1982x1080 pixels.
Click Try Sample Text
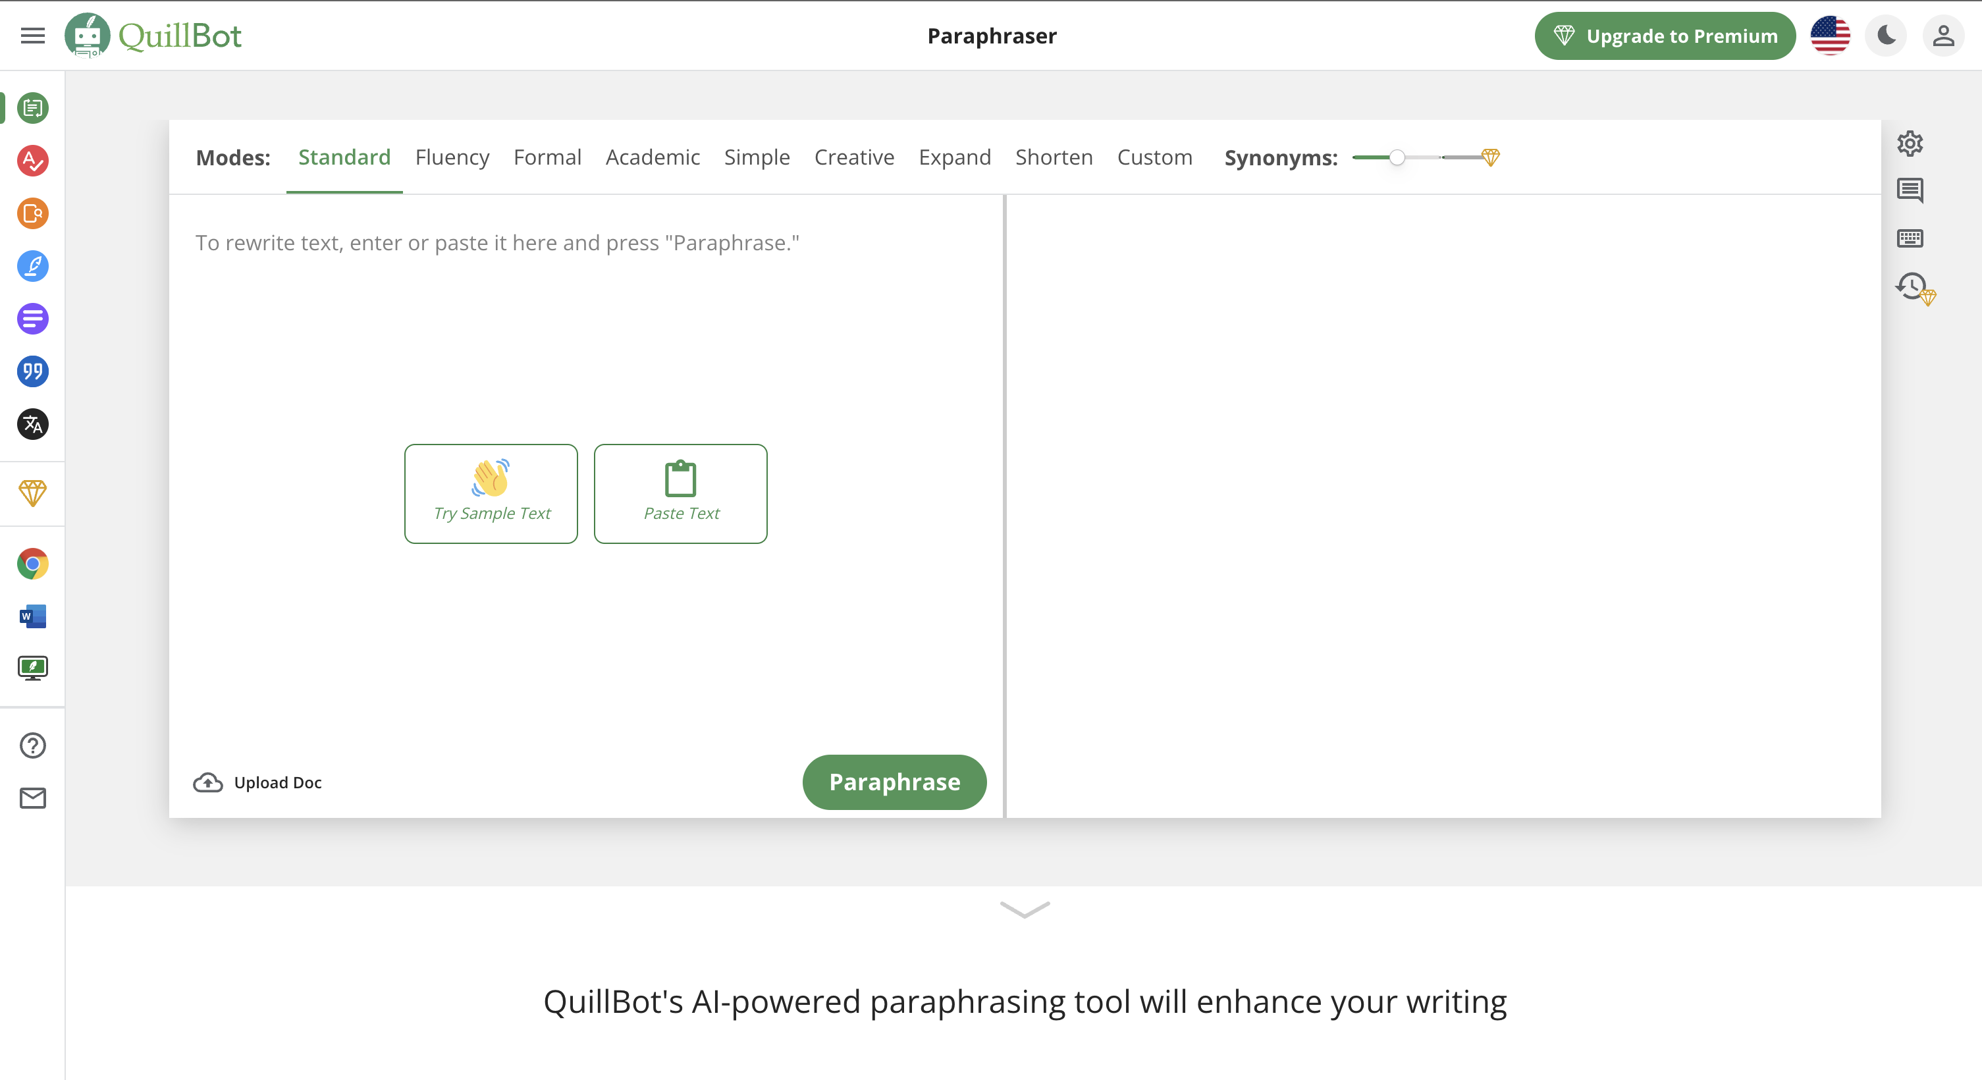pos(491,493)
